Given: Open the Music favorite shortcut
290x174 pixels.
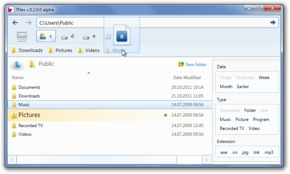Looking at the screenshot, I should (116, 50).
